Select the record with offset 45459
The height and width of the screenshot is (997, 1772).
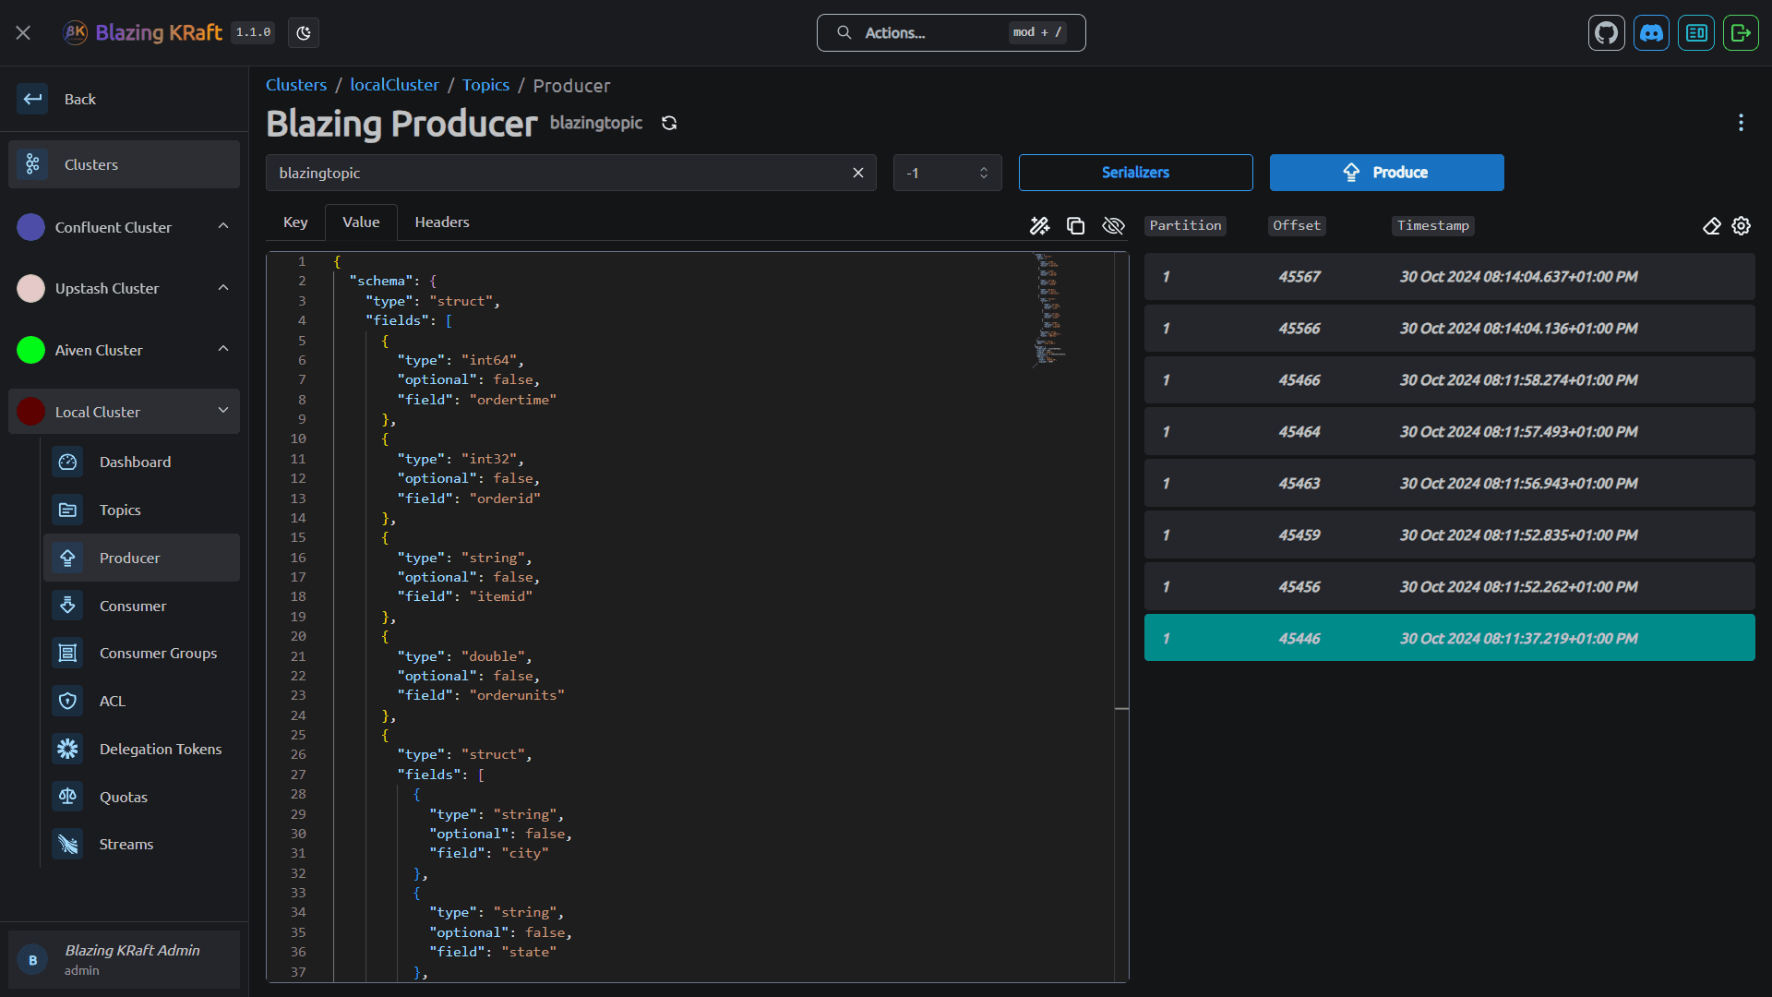[x=1449, y=535]
